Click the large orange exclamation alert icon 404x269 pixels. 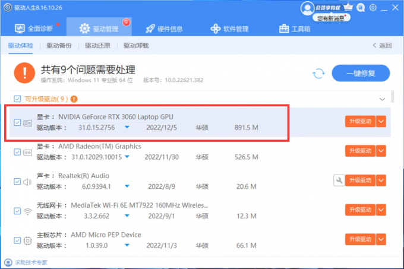tap(24, 73)
